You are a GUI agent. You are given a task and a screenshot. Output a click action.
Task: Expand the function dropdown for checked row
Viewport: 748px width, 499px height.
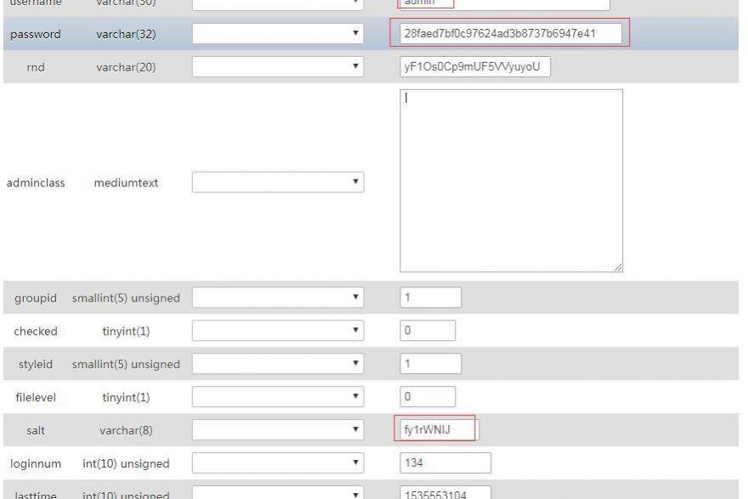coord(278,331)
